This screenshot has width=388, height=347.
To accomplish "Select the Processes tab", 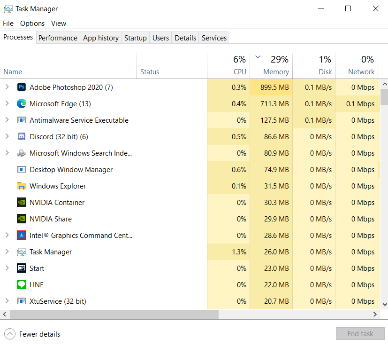I will [18, 37].
